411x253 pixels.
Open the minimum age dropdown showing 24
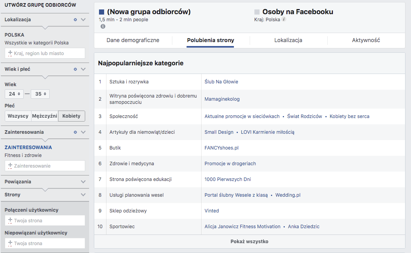[14, 94]
